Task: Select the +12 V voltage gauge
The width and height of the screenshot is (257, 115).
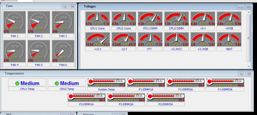Action: 97,39
